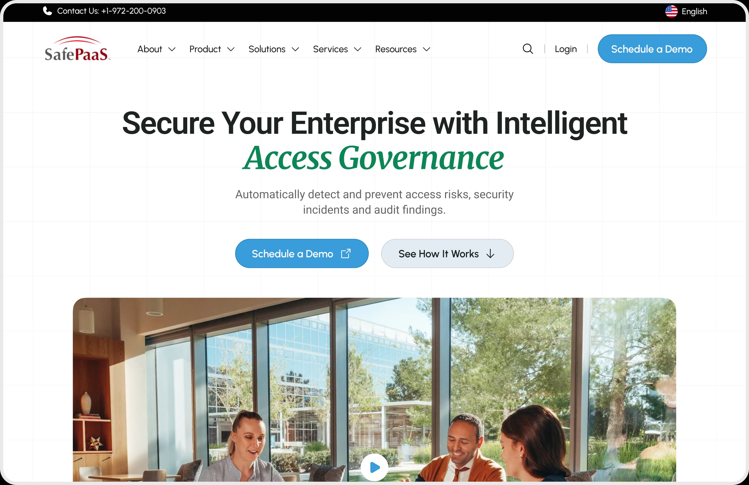This screenshot has height=485, width=749.
Task: Click down arrow icon on See How It Works
Action: click(x=490, y=254)
